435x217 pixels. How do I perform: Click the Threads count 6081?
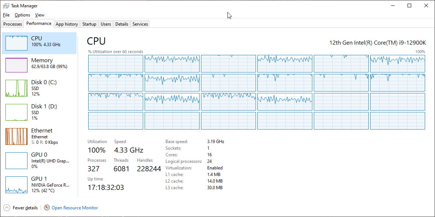122,169
